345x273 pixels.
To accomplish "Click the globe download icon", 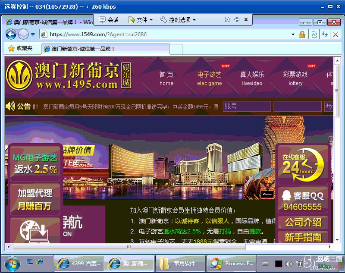I will coord(35,231).
